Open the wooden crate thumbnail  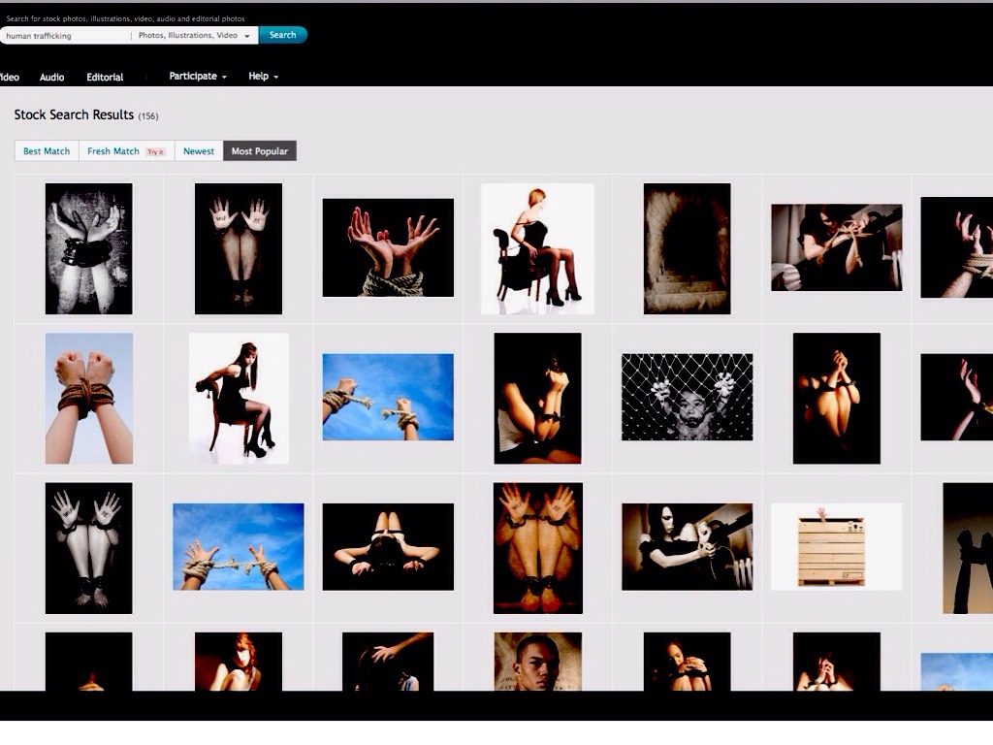(x=836, y=546)
